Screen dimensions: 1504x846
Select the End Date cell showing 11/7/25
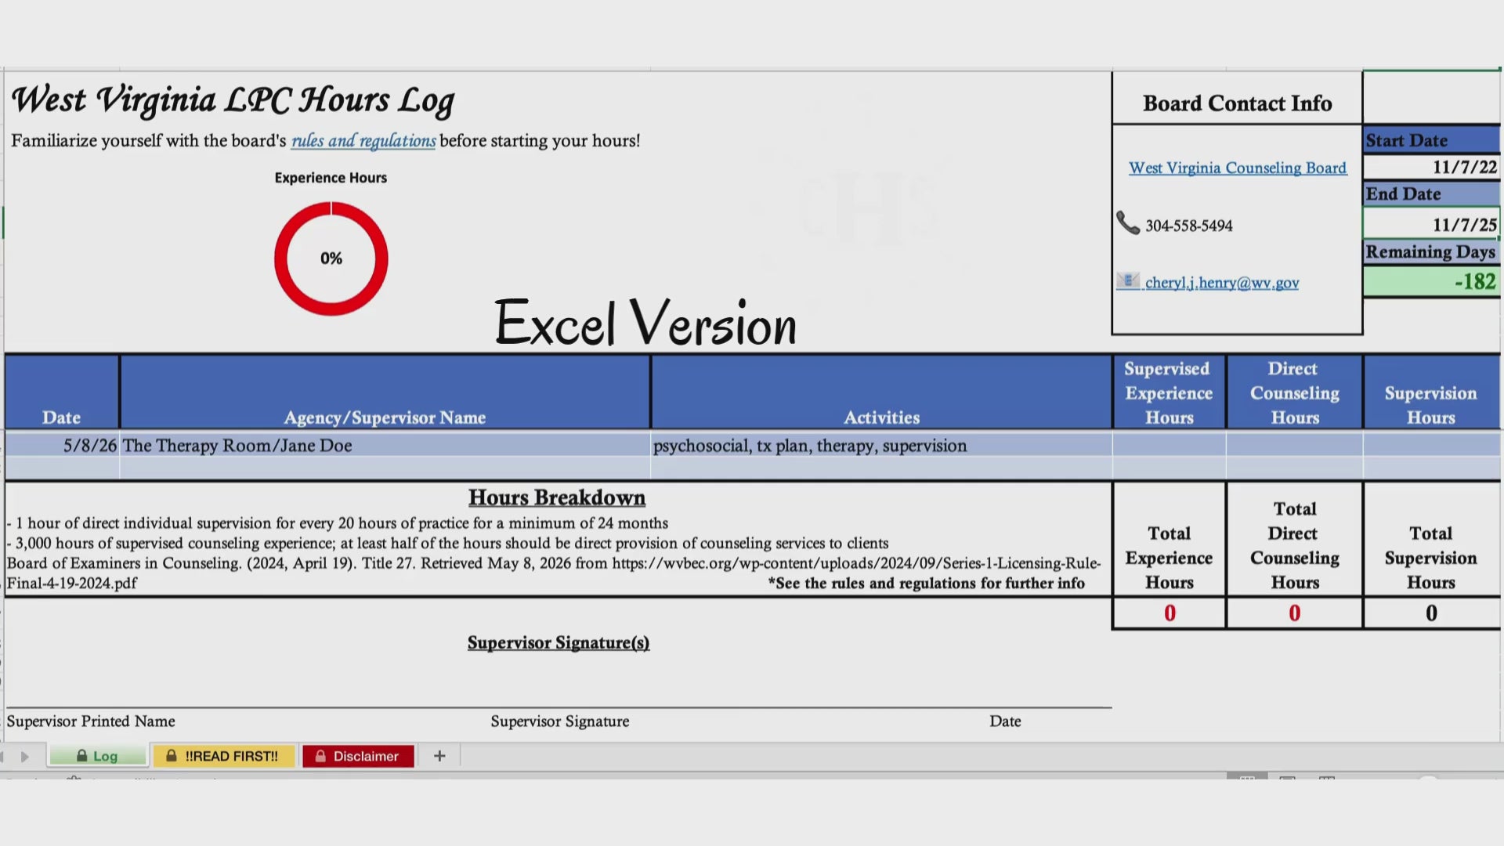pyautogui.click(x=1431, y=224)
